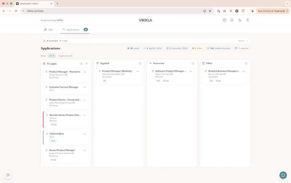Open menu for Remote Senior Product Des card
This screenshot has width=291, height=183.
tap(85, 115)
